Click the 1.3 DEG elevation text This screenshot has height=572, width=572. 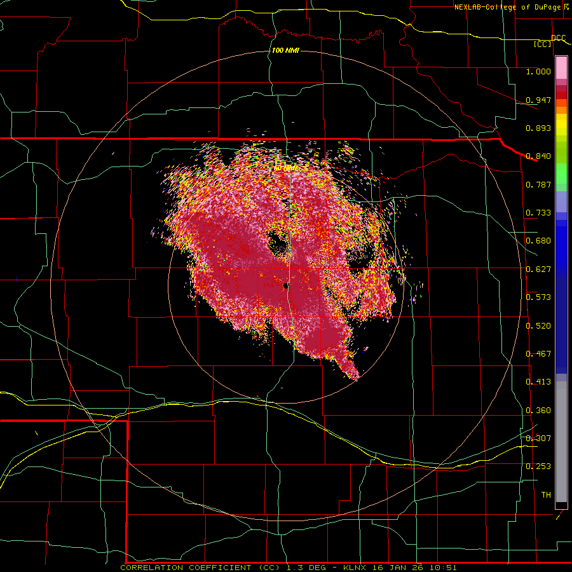coord(308,568)
